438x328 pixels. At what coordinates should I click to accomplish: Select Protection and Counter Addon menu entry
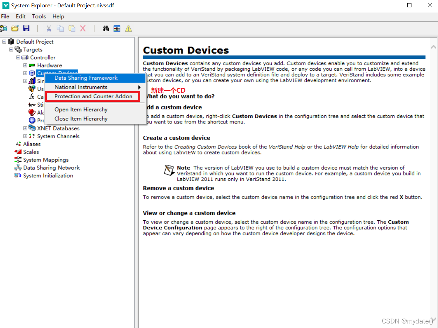pyautogui.click(x=93, y=96)
